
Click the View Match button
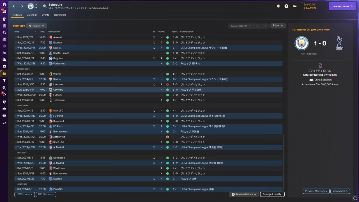point(340,191)
